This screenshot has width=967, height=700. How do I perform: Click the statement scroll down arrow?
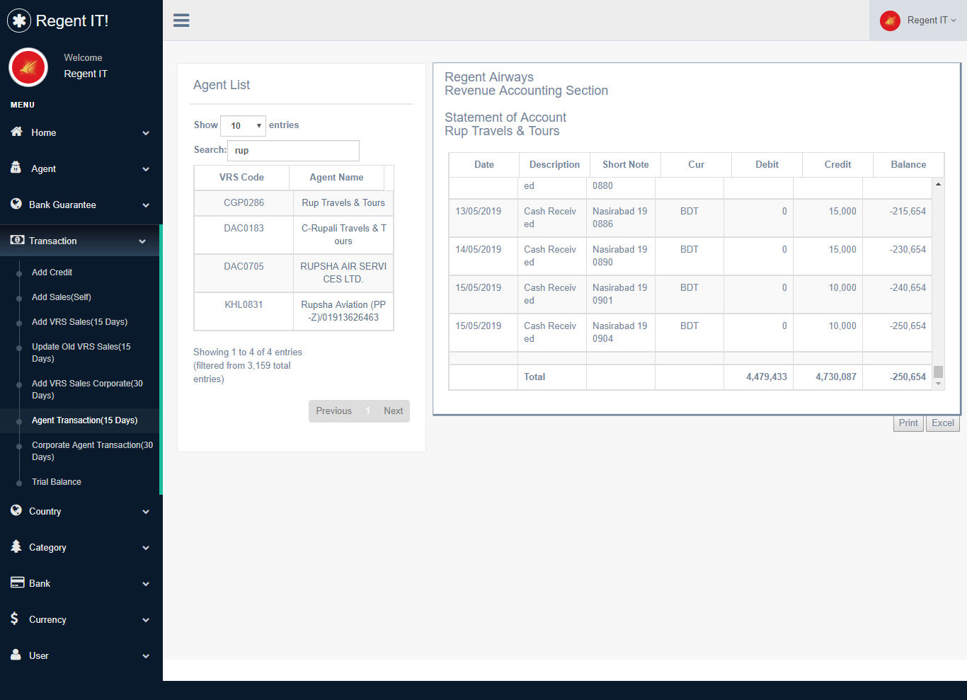click(x=938, y=384)
